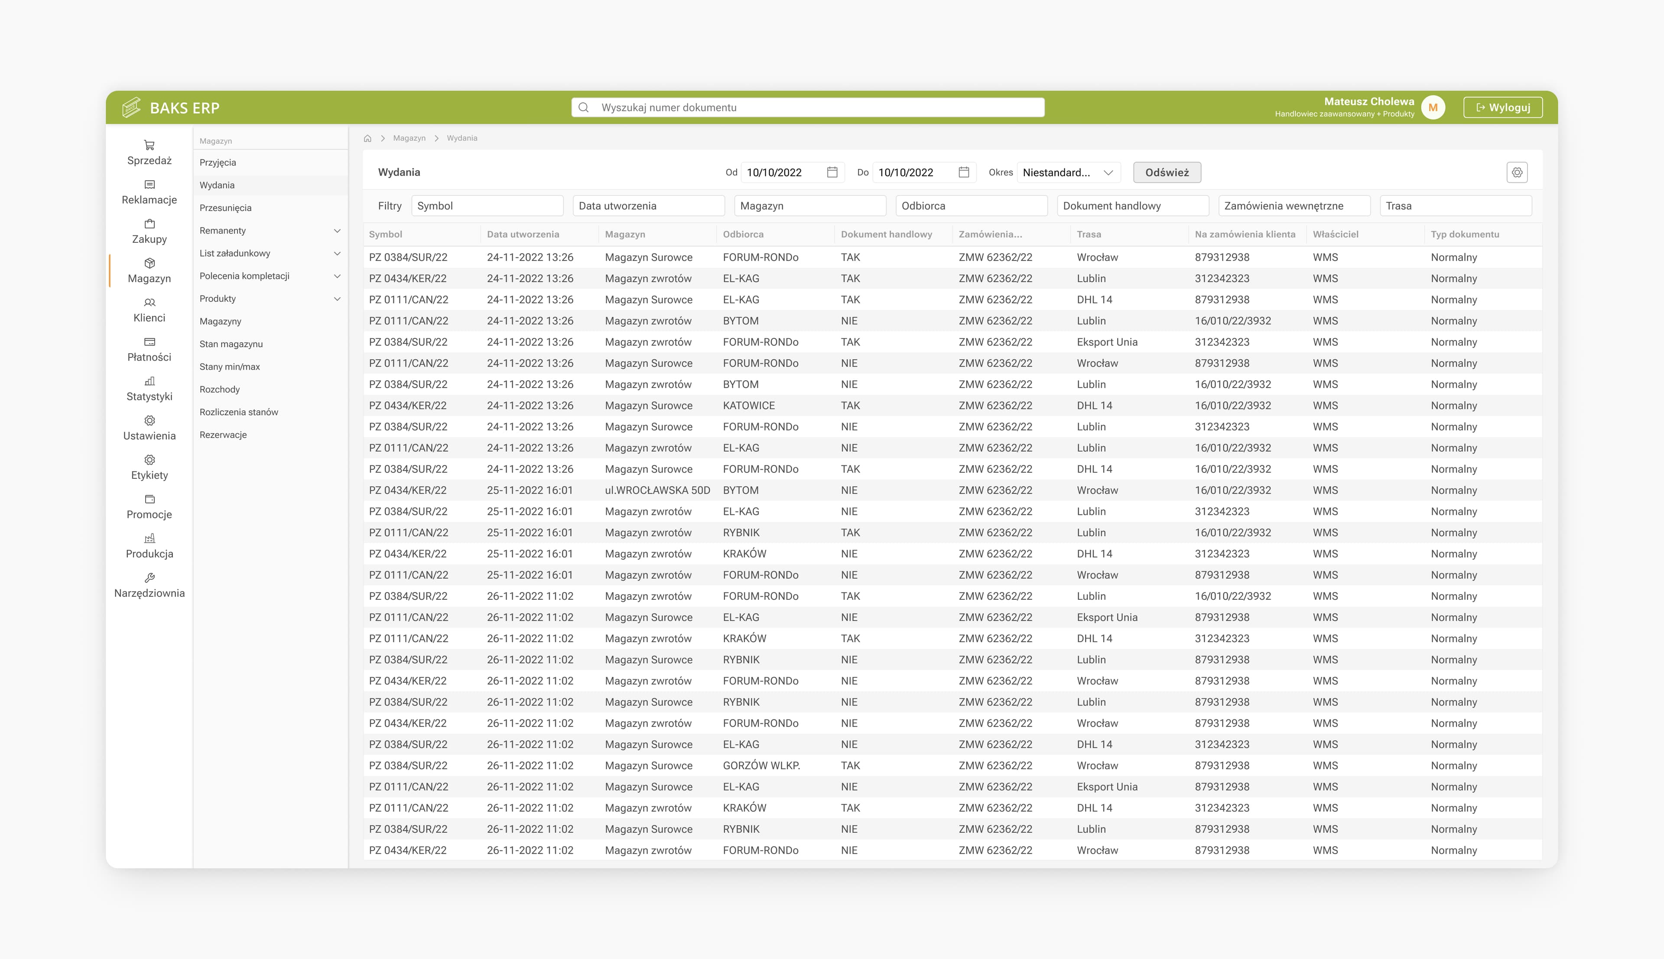1664x959 pixels.
Task: Click the Od date input field
Action: [793, 172]
